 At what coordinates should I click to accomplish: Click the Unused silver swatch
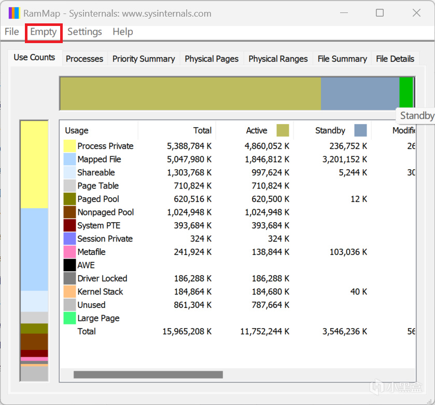coord(69,305)
